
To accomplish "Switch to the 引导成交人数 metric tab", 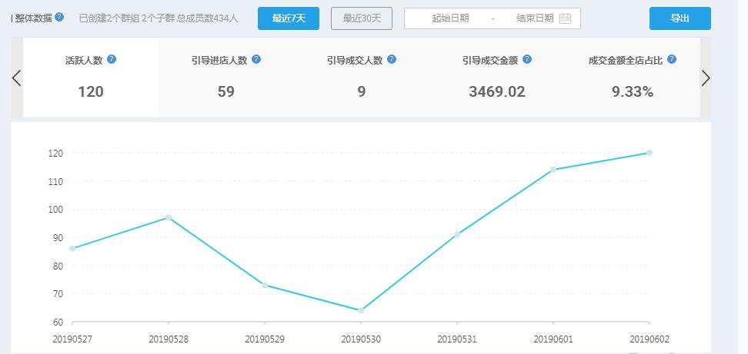I will pyautogui.click(x=362, y=78).
